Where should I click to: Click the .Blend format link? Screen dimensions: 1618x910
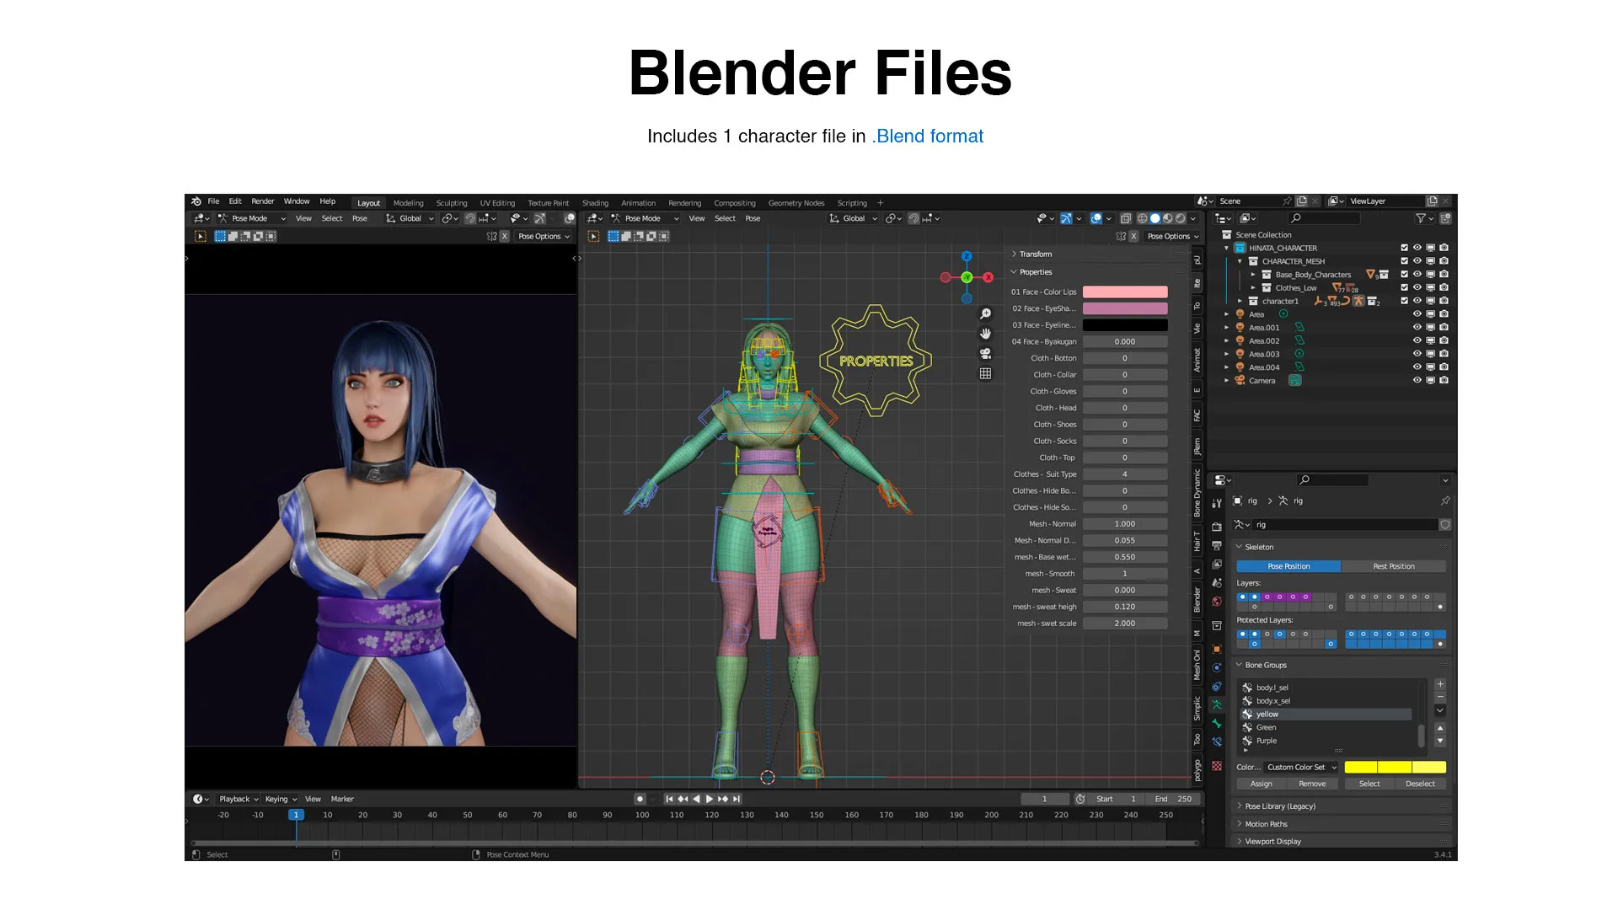click(927, 136)
